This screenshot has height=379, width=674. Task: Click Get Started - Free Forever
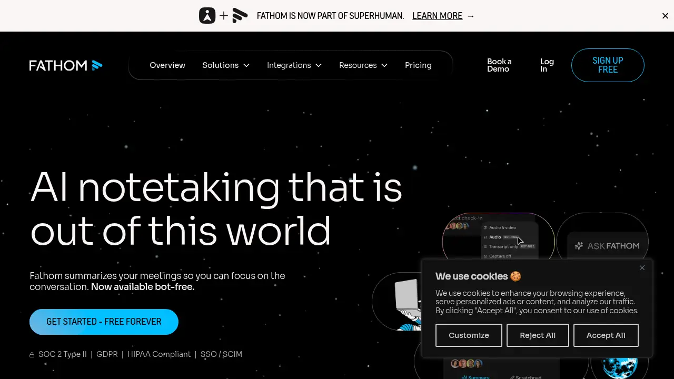coord(104,322)
